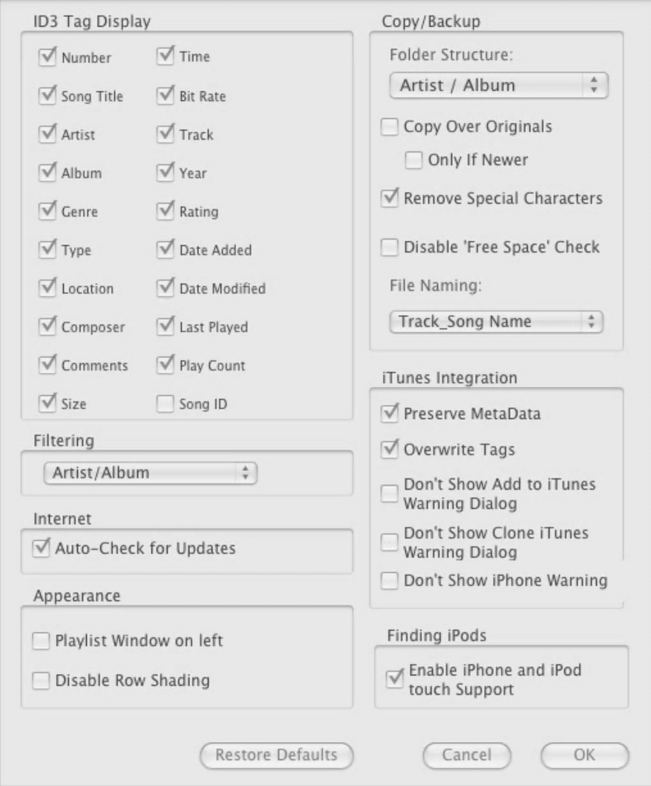This screenshot has width=651, height=786.
Task: Click the Cancel button
Action: coord(467,755)
